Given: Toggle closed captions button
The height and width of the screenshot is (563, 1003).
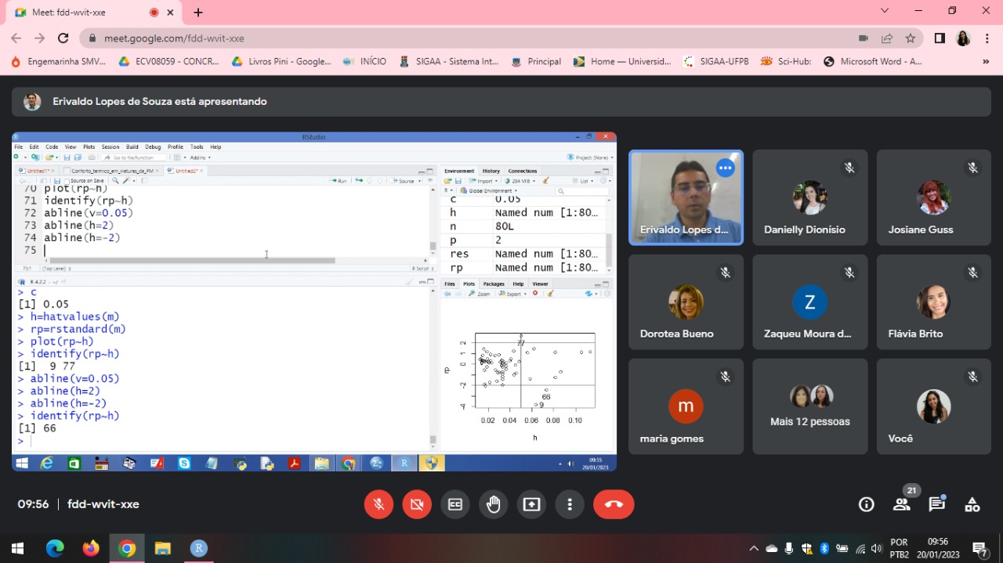Looking at the screenshot, I should pyautogui.click(x=455, y=504).
